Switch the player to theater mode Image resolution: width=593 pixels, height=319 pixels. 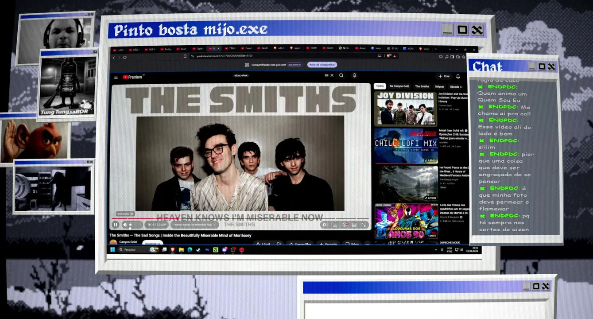[354, 225]
